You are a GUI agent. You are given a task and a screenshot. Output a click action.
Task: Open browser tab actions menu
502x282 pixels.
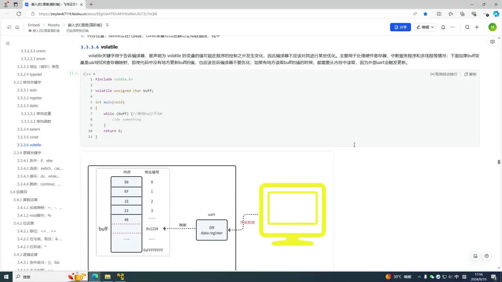(x=16, y=4)
